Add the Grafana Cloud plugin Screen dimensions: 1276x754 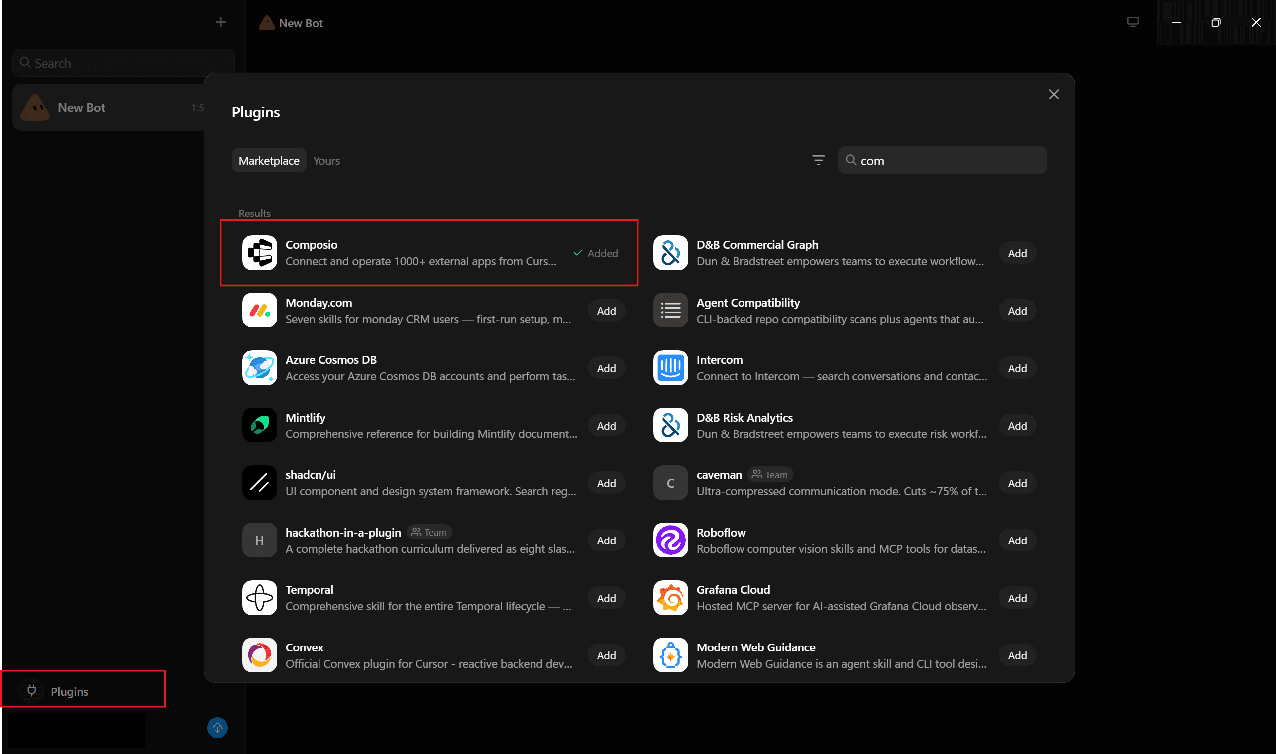point(1017,599)
